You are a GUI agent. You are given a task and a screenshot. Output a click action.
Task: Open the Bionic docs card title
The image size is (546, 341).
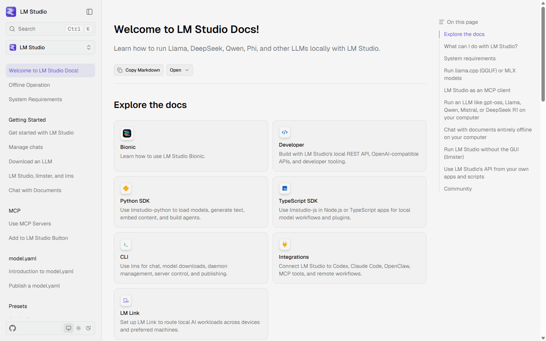tap(128, 147)
